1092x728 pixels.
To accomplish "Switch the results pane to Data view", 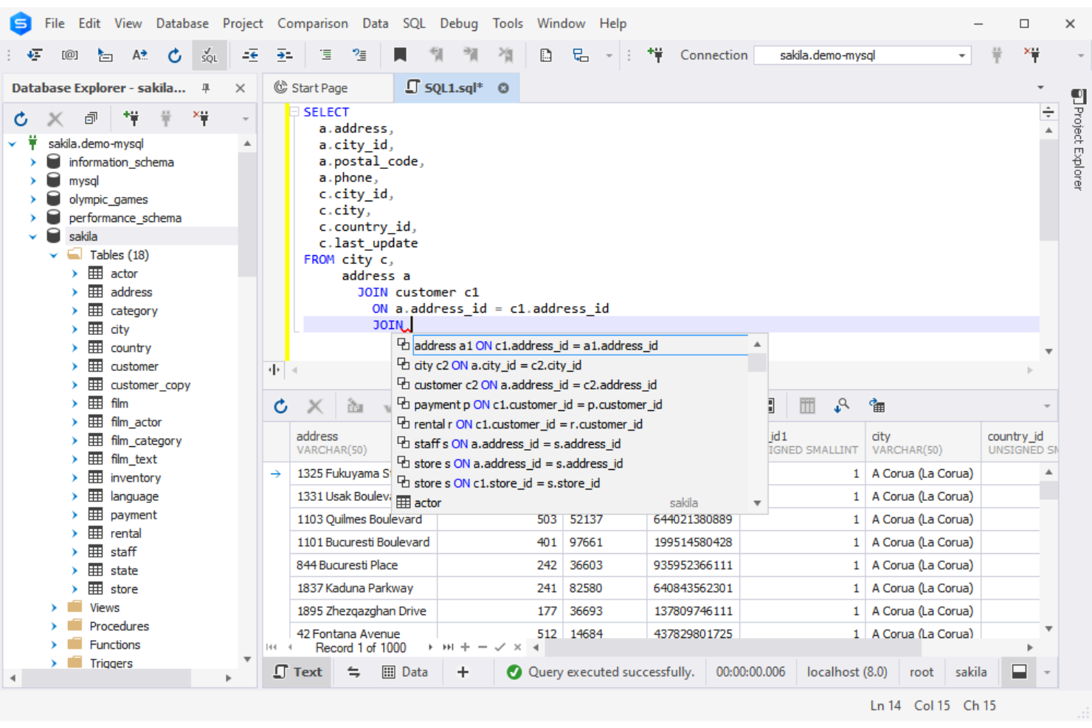I will point(405,672).
